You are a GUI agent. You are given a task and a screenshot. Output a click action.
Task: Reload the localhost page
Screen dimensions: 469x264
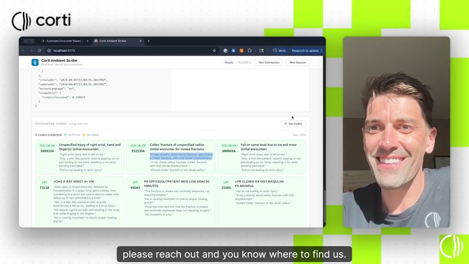tap(39, 51)
